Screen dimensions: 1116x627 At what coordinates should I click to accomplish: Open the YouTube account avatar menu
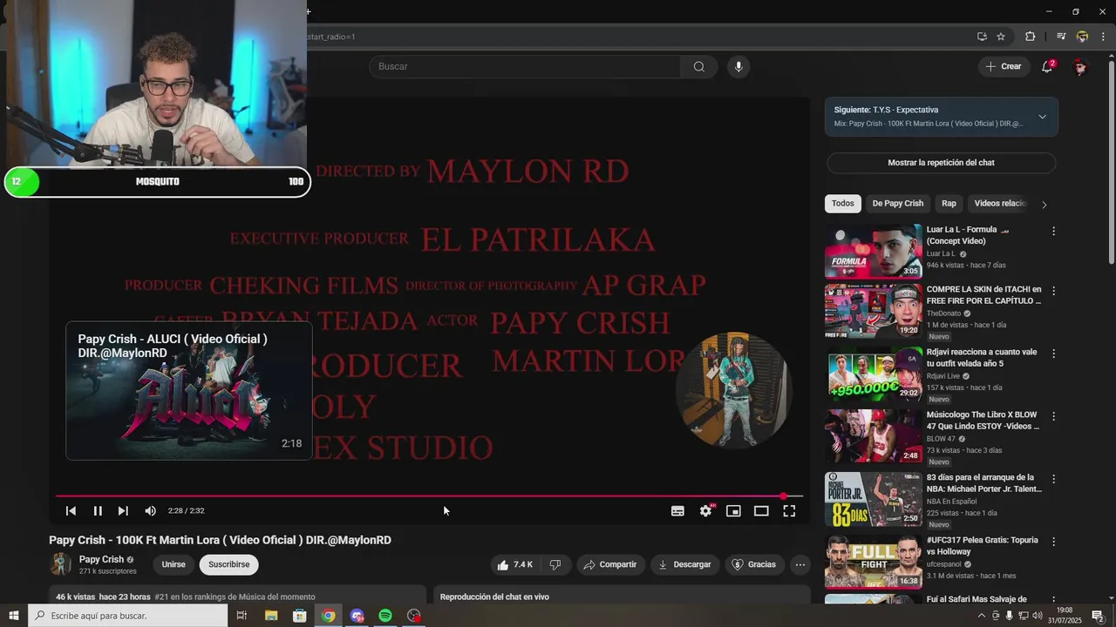(1080, 67)
